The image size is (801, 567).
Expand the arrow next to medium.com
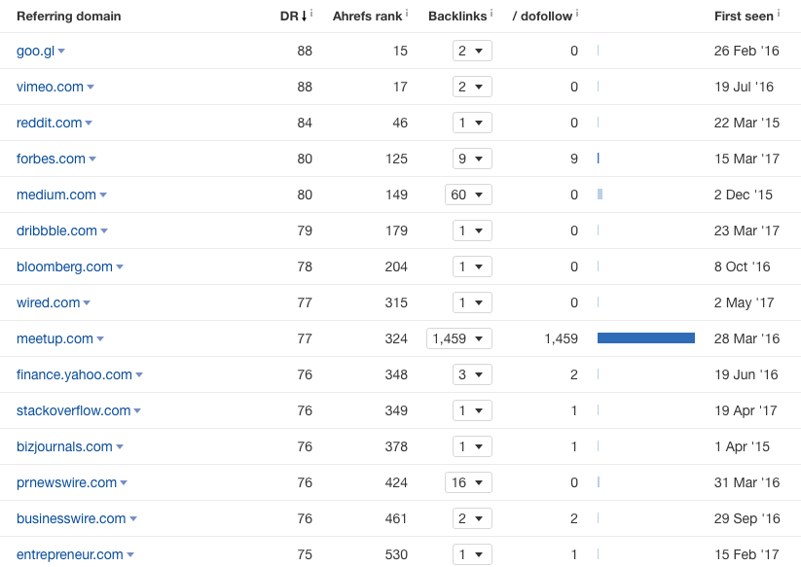point(103,195)
